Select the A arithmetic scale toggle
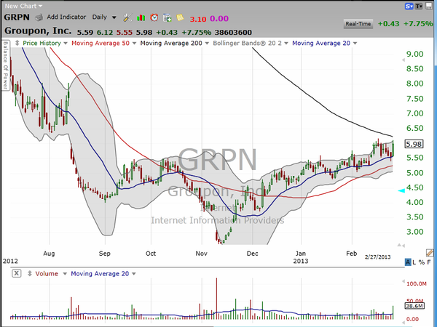The width and height of the screenshot is (437, 327). [408, 262]
